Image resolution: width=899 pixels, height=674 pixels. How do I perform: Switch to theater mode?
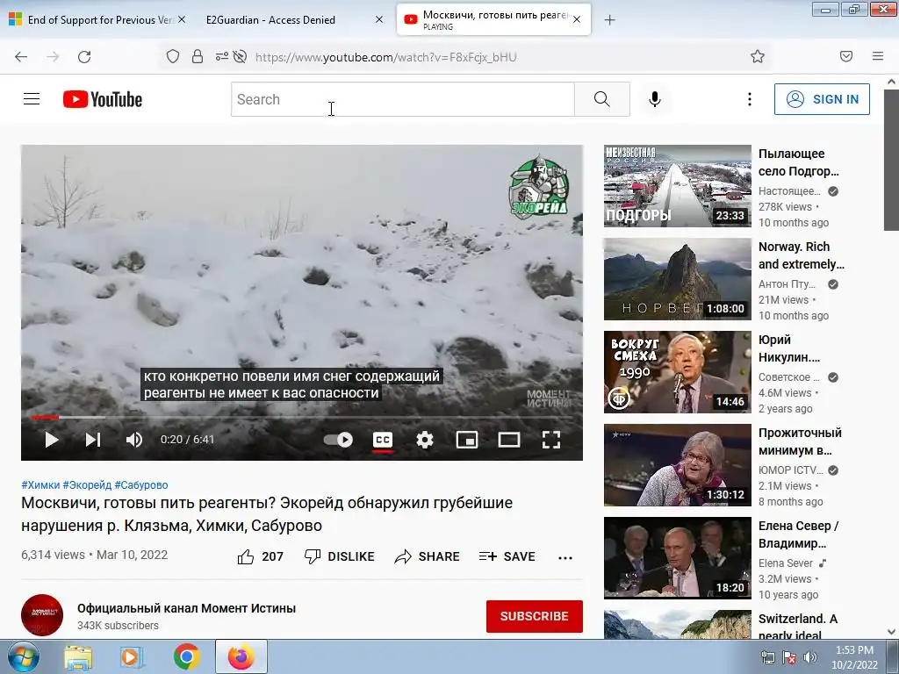[509, 440]
